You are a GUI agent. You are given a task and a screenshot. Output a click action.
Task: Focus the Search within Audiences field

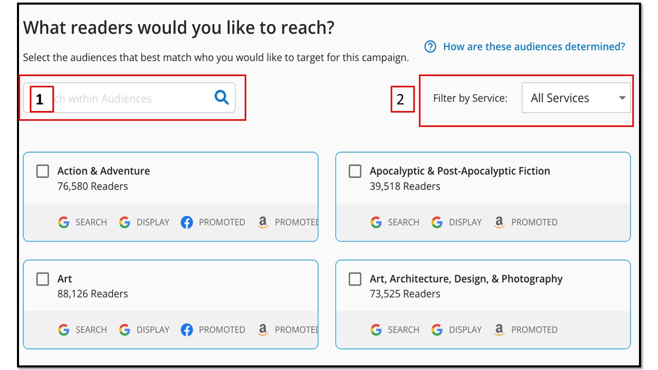click(129, 98)
